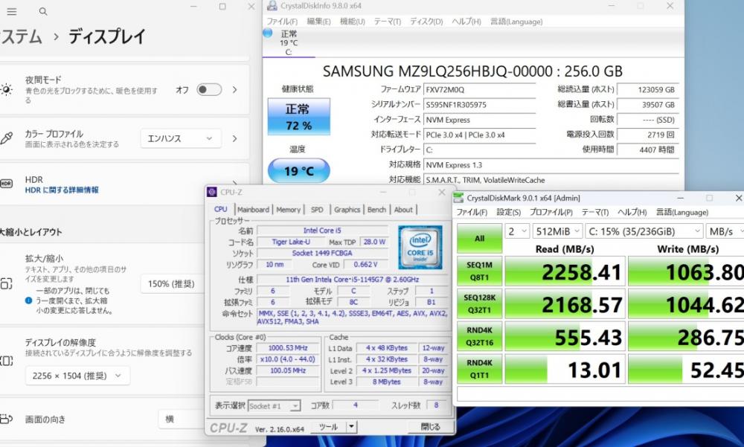744x447 pixels.
Task: Switch to the Bench tab in CPU-Z
Action: click(376, 210)
